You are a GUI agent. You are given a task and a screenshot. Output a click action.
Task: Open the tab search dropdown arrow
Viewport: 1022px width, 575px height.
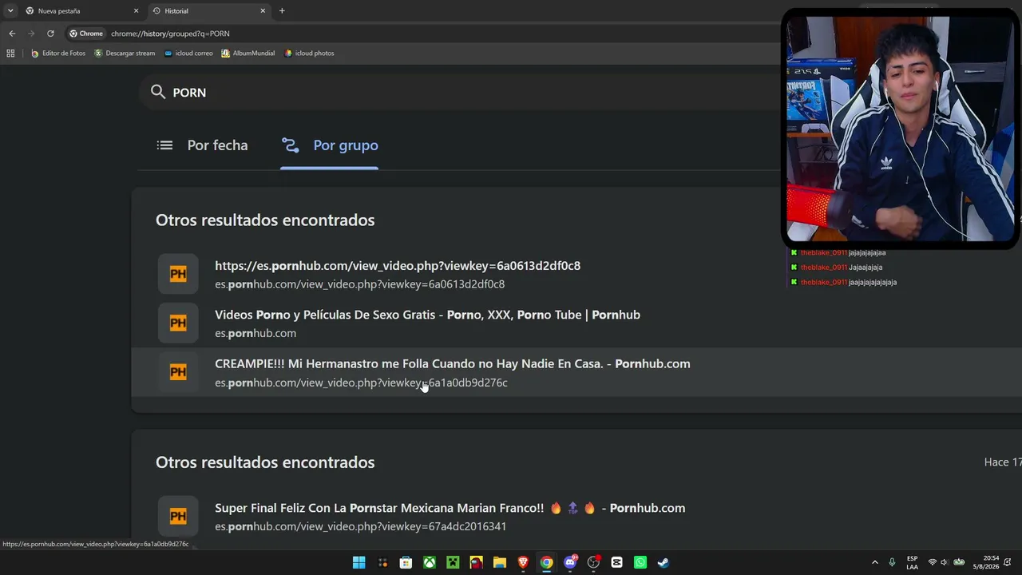point(10,10)
